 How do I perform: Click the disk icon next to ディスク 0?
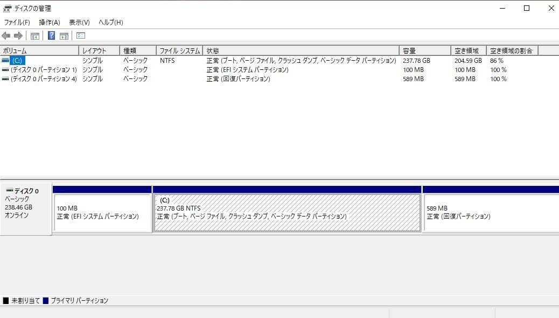[x=10, y=191]
